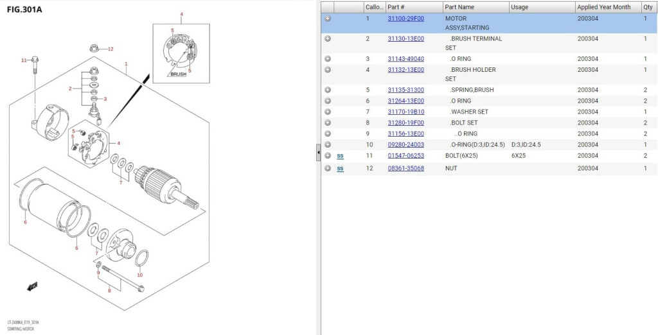658x335 pixels.
Task: Click the Applied Year Month column header
Action: click(x=603, y=7)
